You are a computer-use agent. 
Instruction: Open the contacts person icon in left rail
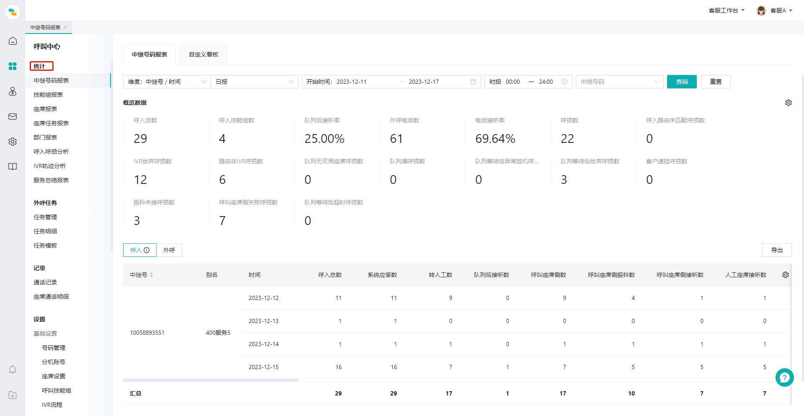point(13,91)
